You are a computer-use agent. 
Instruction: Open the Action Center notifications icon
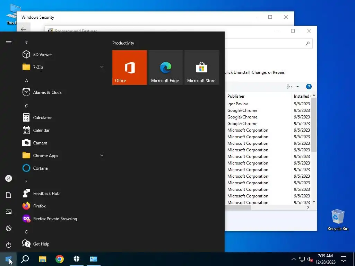point(344,259)
